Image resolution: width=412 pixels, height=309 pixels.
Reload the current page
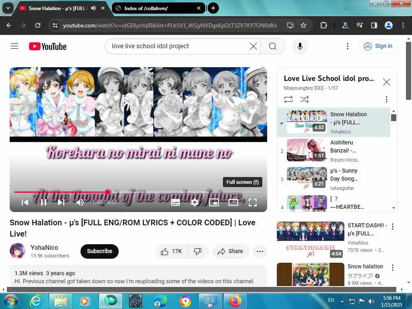38,25
